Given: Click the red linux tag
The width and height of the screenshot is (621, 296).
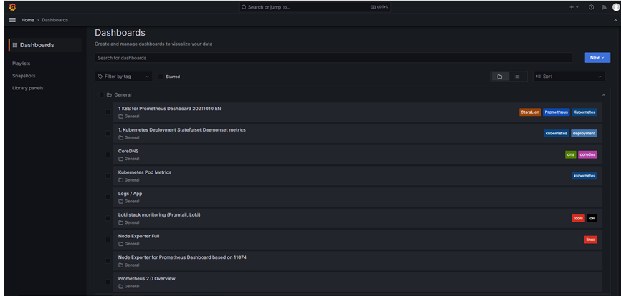Looking at the screenshot, I should 590,240.
